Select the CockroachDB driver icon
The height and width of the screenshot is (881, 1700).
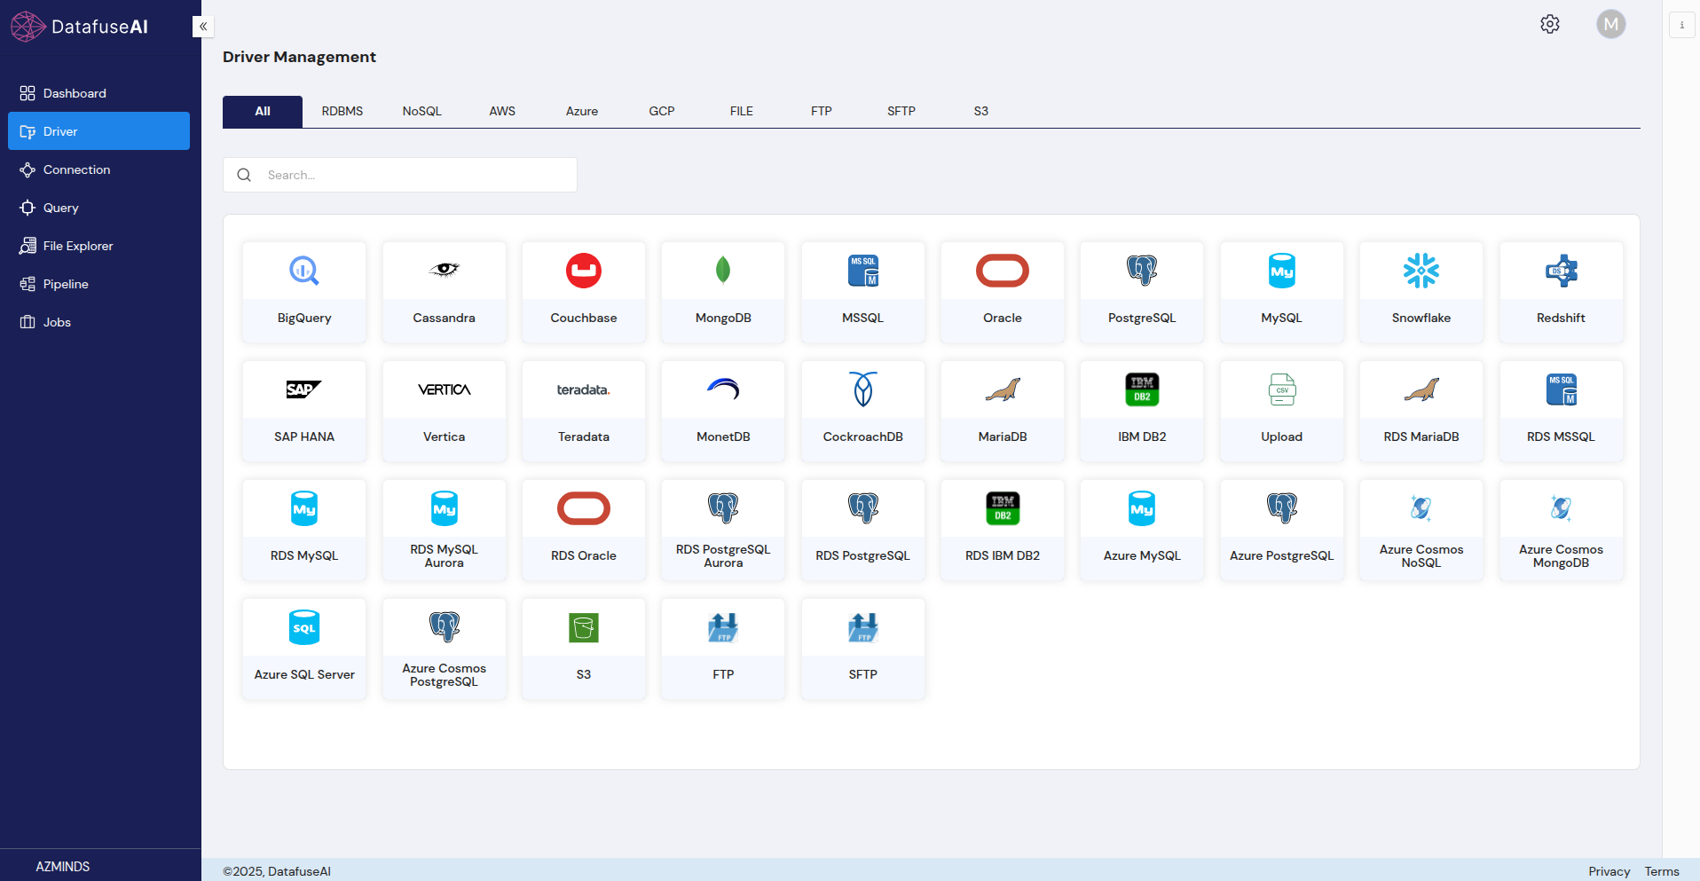tap(862, 389)
